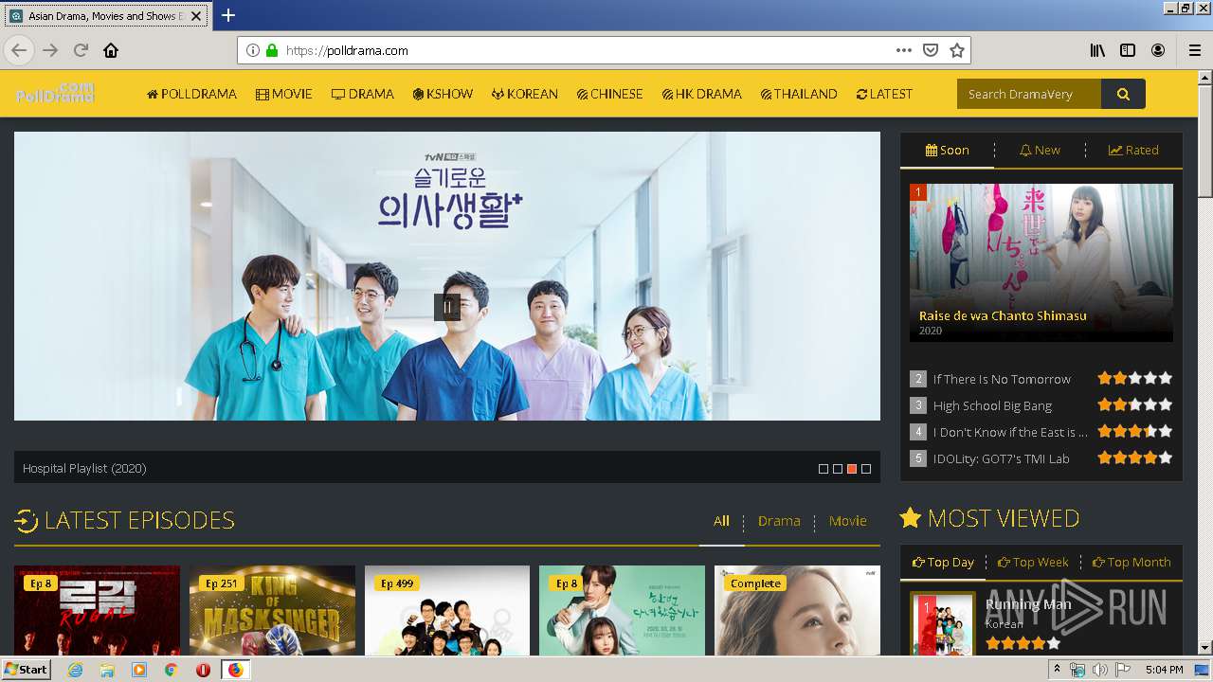Open the HK DRAMA menu item
1213x682 pixels.
tap(701, 94)
